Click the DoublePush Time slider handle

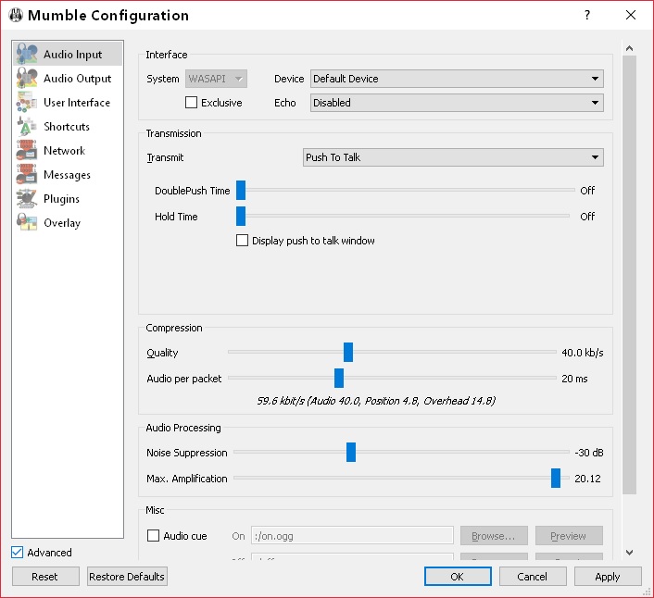tap(241, 191)
